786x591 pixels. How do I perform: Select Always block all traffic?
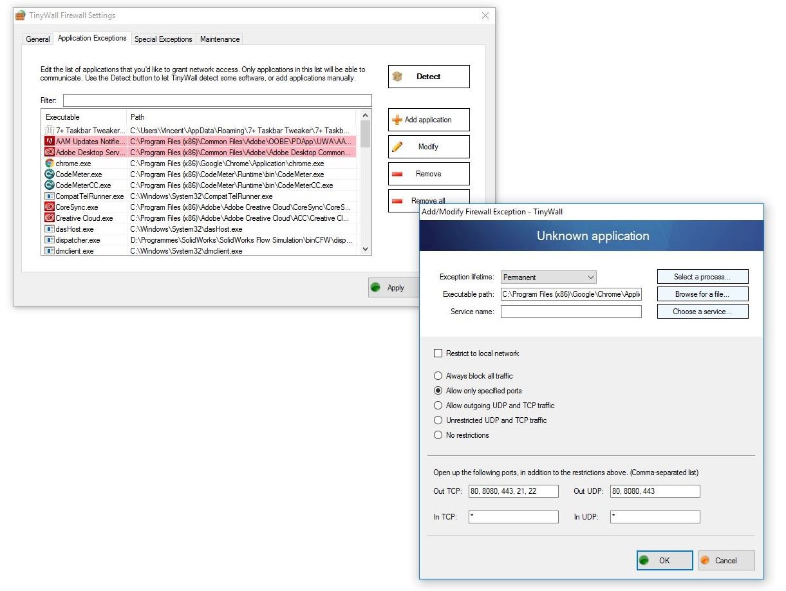coord(438,376)
